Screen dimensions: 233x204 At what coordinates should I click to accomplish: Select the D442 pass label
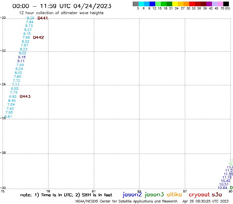tap(38, 37)
